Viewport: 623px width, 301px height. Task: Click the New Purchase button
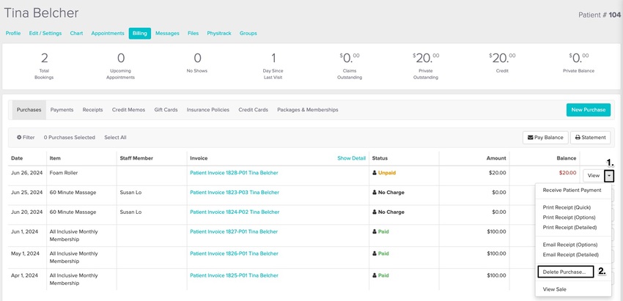[588, 110]
